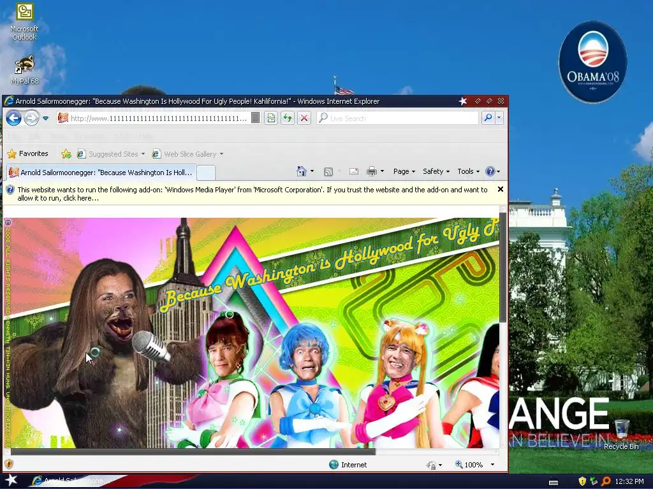Click the brown-haired sailor character image
653x489 pixels.
click(x=221, y=381)
